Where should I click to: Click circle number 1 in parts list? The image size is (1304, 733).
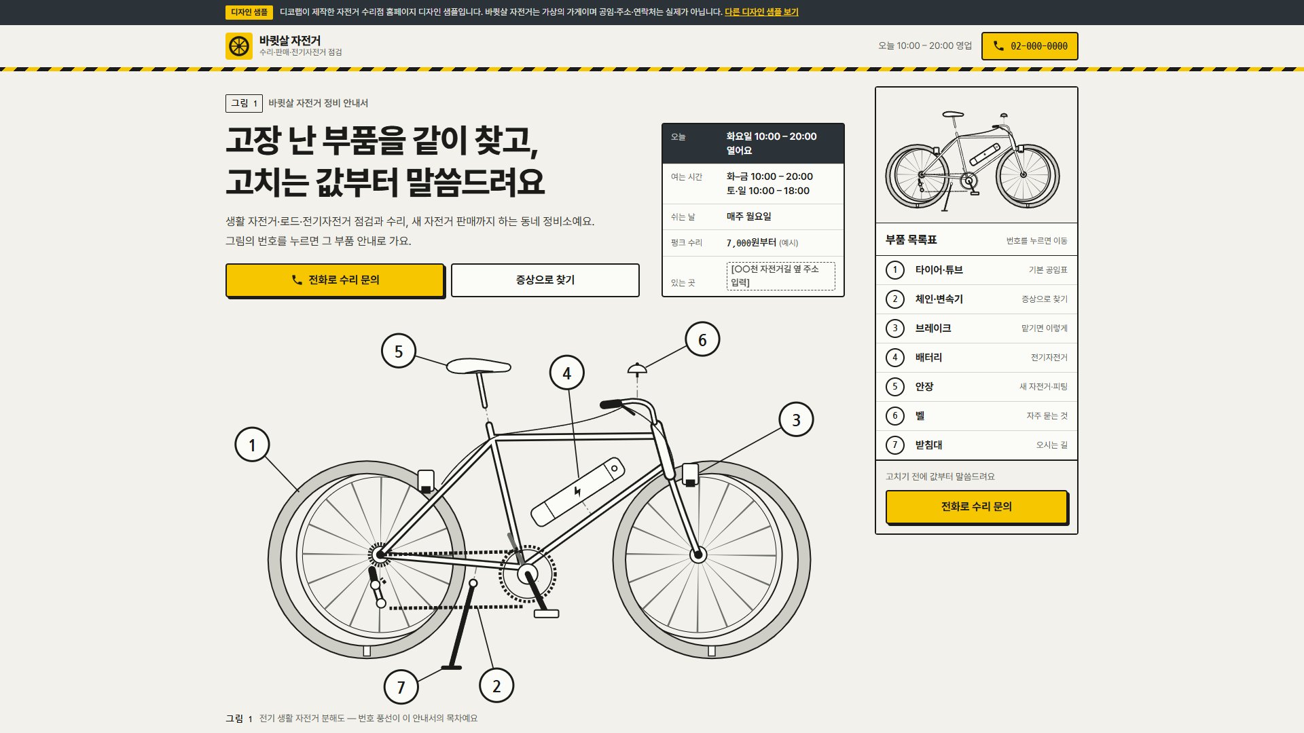895,270
